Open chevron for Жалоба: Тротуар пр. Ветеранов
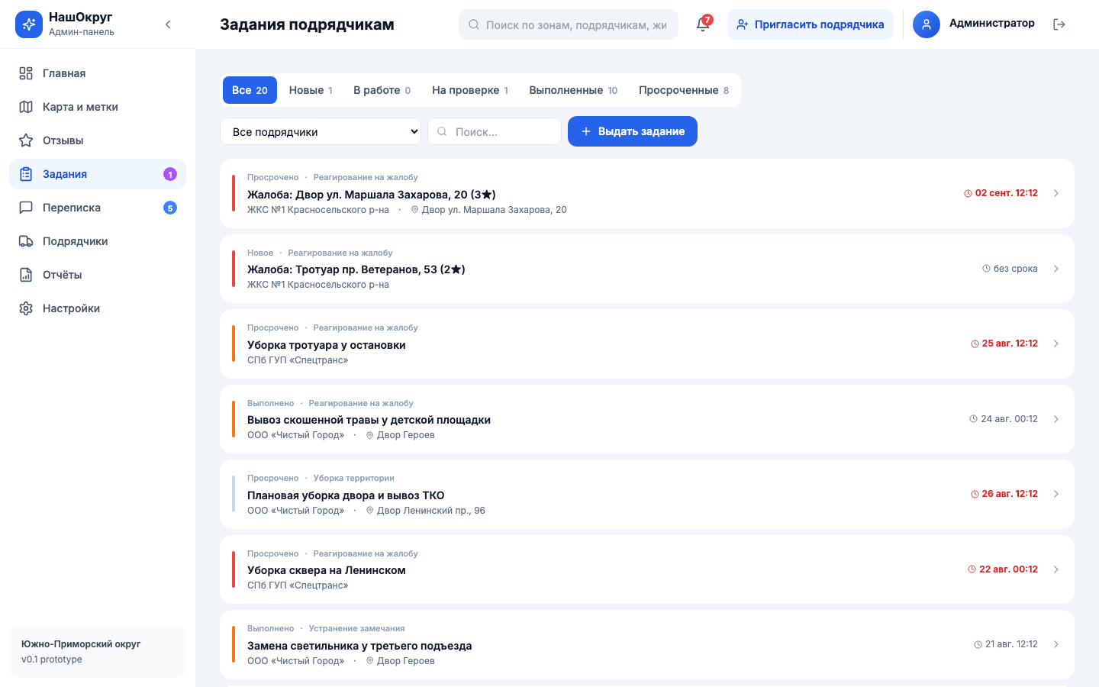Viewport: 1099px width, 687px height. tap(1056, 269)
